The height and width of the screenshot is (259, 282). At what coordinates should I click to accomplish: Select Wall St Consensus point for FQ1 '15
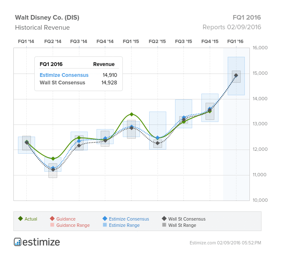(132, 128)
